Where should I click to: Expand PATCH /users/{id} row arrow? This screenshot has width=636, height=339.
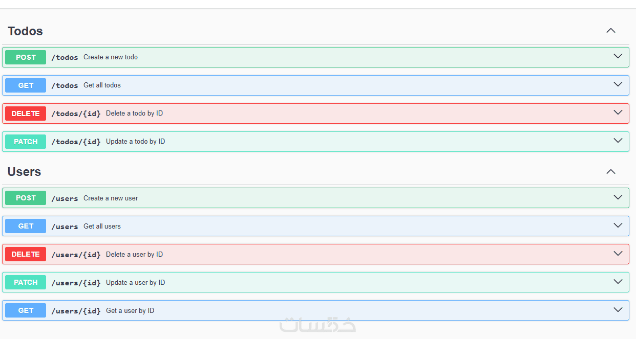[x=618, y=281]
